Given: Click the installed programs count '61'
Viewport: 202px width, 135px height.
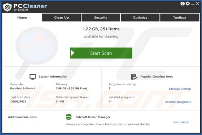Looking at the screenshot, I should (110, 101).
